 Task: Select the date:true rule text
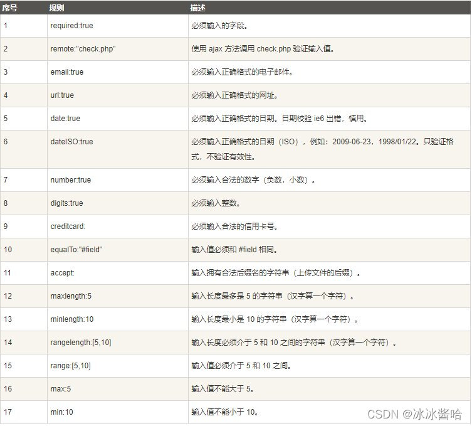coord(65,119)
